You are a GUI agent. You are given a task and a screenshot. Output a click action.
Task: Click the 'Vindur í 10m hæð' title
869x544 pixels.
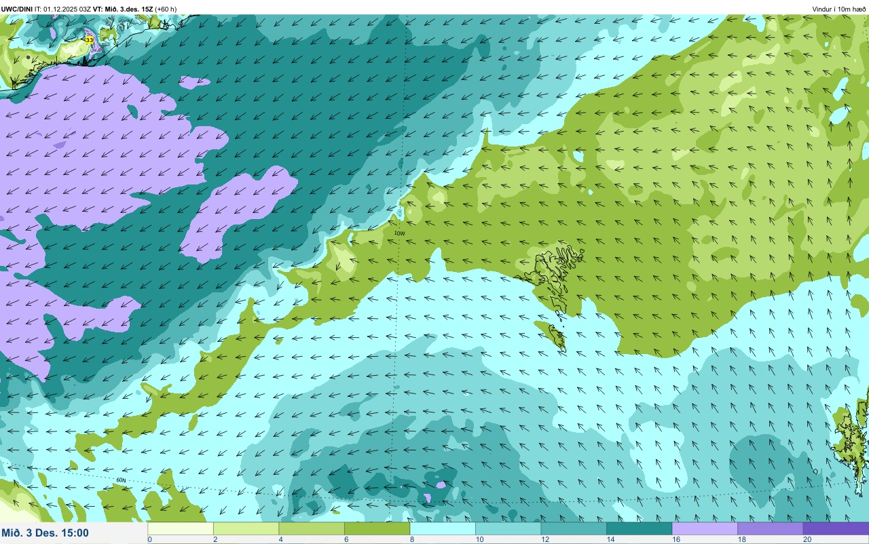point(839,9)
